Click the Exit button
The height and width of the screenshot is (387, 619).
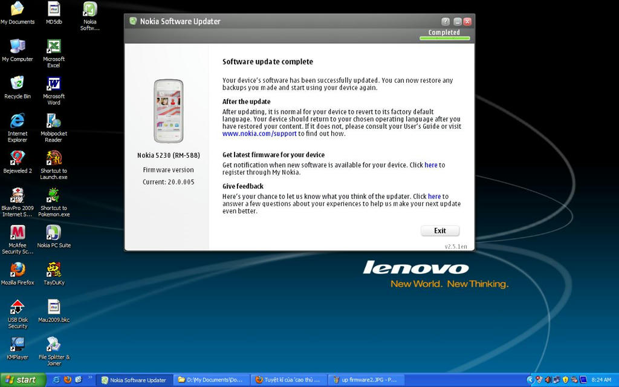coord(440,230)
